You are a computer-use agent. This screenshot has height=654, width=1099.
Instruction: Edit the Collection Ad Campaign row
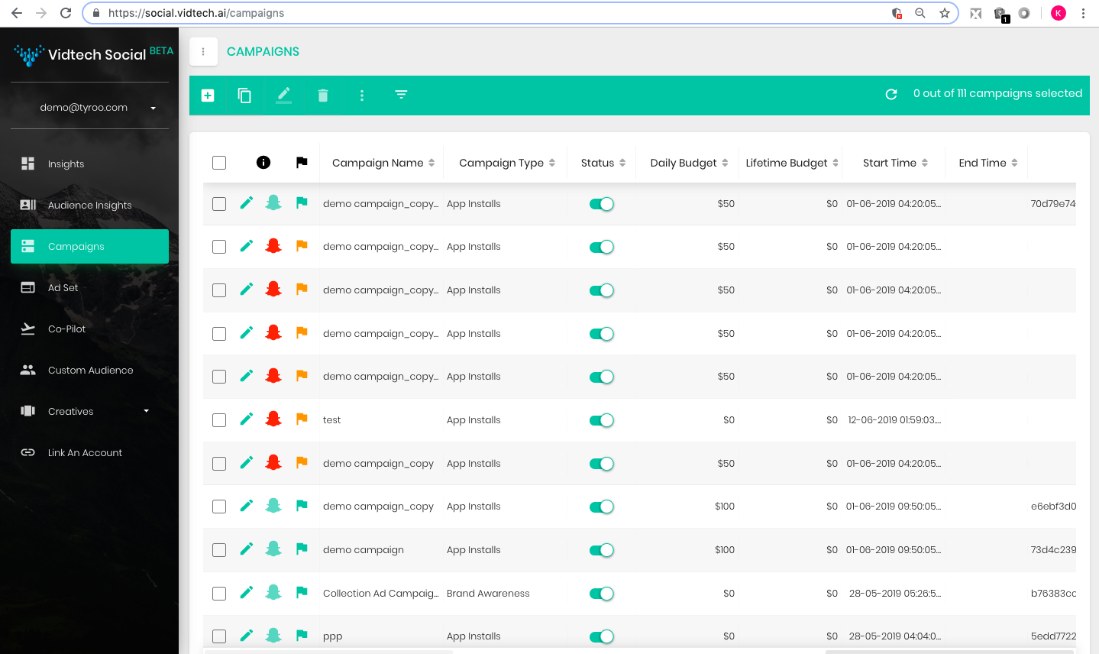247,592
